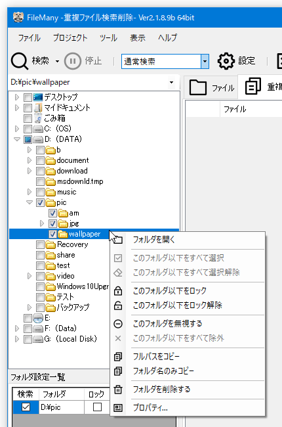Check the C: (OS) drive checkbox

pyautogui.click(x=28, y=129)
